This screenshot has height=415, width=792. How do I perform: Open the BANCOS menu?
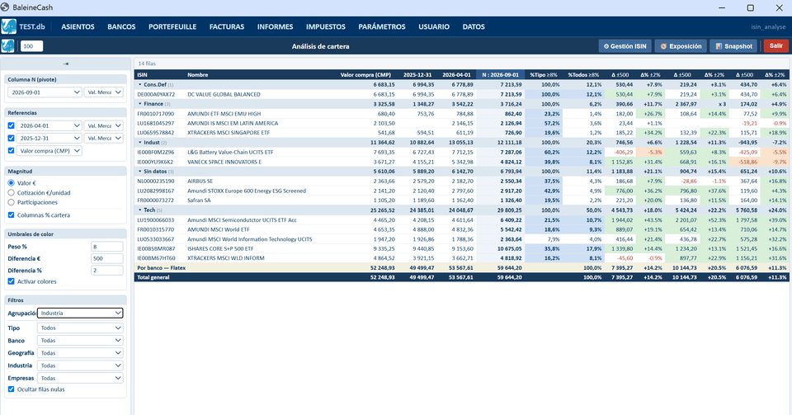121,26
